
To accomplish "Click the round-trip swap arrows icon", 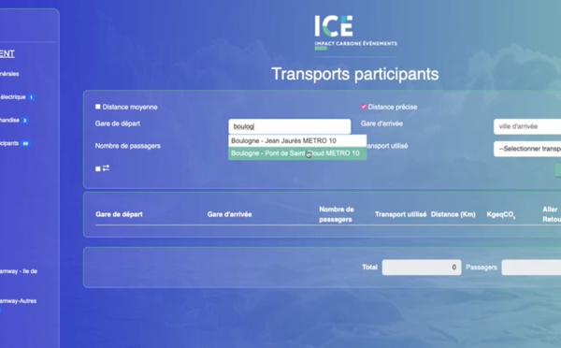I will coord(106,167).
